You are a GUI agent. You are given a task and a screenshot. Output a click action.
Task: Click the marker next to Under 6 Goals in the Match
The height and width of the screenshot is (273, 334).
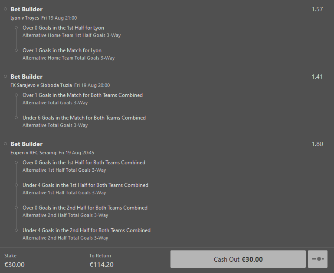tap(16, 118)
